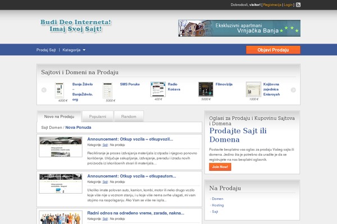Screen dimensions: 337x224
Task: Expand the Kategorije dropdown menu
Action: pos(74,50)
